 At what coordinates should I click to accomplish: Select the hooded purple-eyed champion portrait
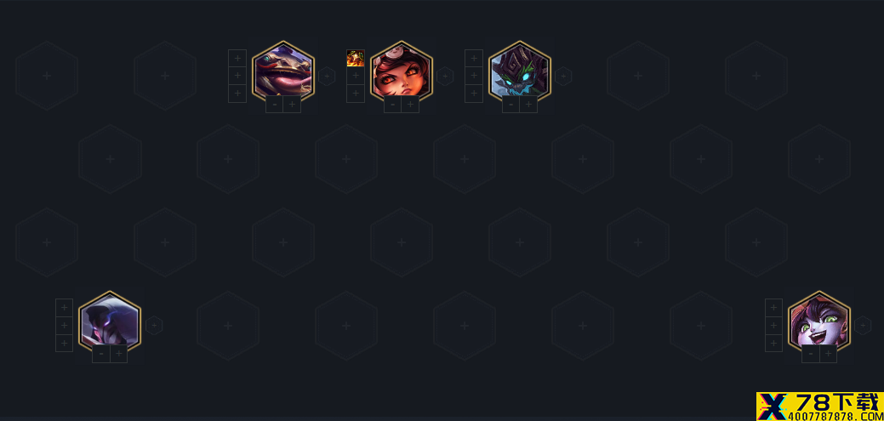(x=110, y=322)
